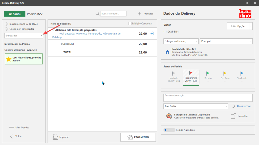Image resolution: width=259 pixels, height=145 pixels.
Task: Click the search magnifier icon
Action: pyautogui.click(x=97, y=14)
